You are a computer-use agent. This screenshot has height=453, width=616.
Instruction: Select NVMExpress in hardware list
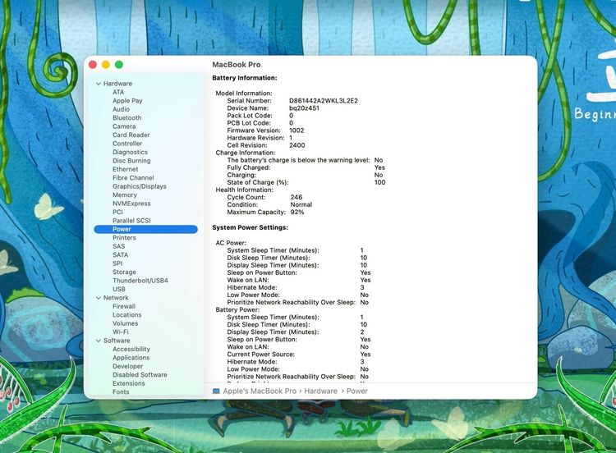click(x=131, y=204)
